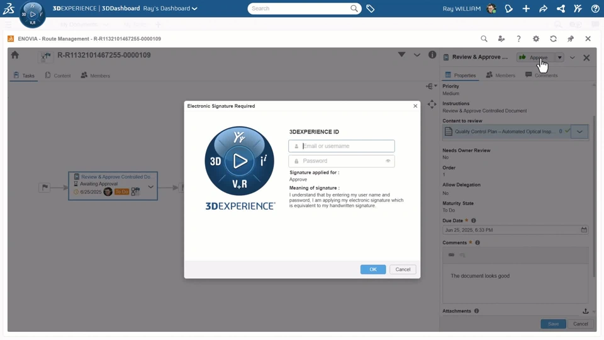Click the collaboration tools icon in top bar

(x=578, y=8)
